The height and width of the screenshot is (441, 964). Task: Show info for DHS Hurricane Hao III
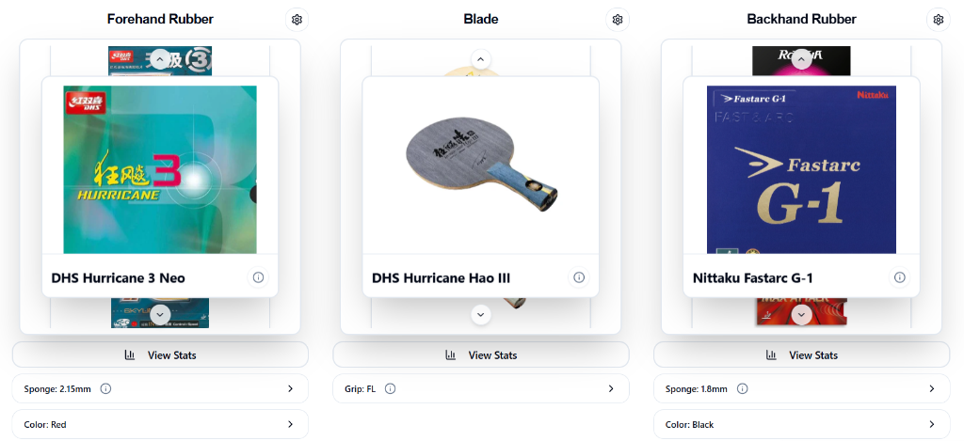point(579,277)
